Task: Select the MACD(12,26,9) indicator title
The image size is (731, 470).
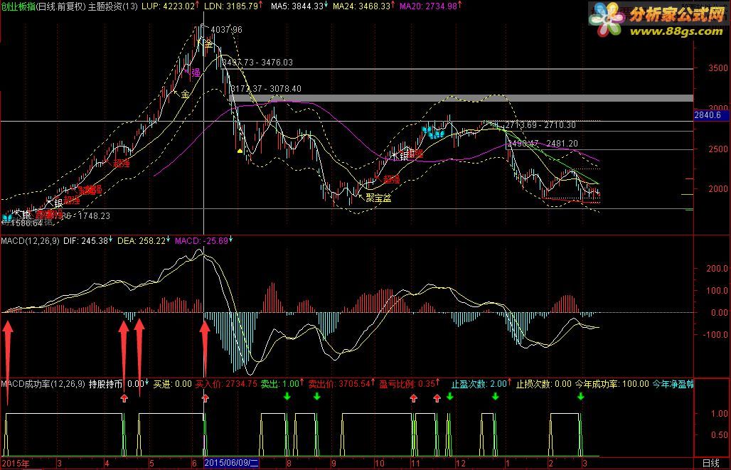Action: (x=31, y=240)
